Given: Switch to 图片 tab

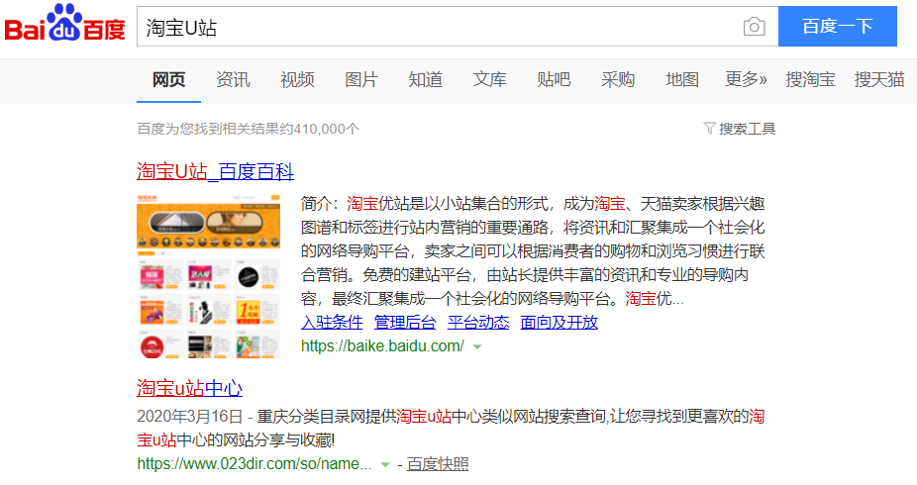Looking at the screenshot, I should pyautogui.click(x=361, y=79).
